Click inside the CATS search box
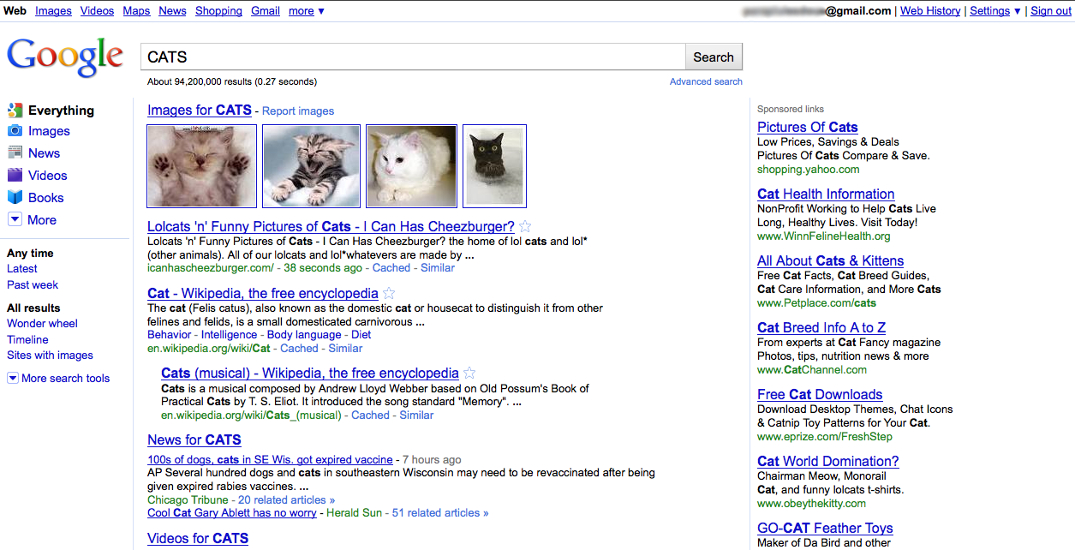Viewport: 1075px width, 550px height. point(413,57)
